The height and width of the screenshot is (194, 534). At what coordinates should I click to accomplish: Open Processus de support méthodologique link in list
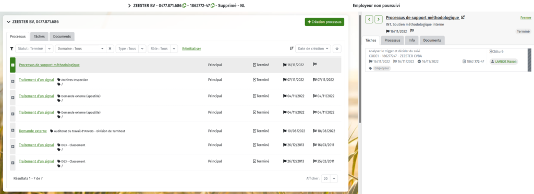50,65
